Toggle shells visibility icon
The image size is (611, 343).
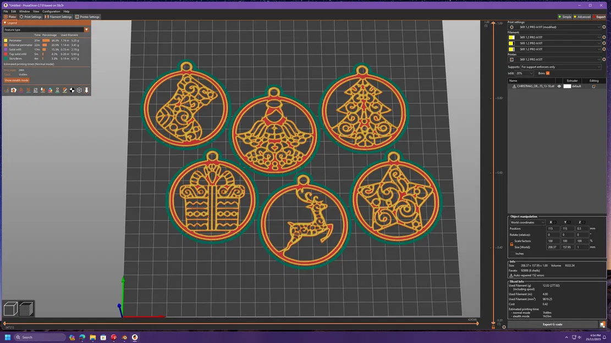pos(79,90)
